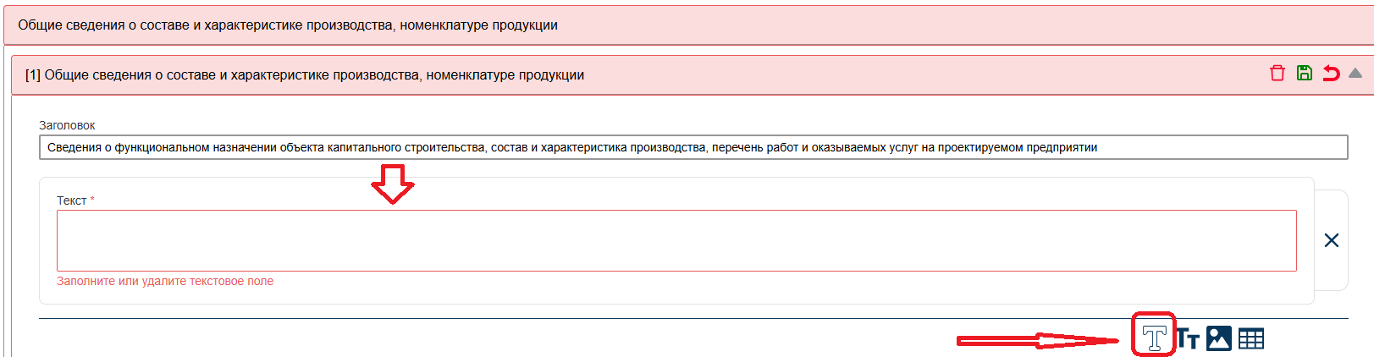
Task: Collapse section [1] with the gray triangle
Action: pyautogui.click(x=1355, y=74)
